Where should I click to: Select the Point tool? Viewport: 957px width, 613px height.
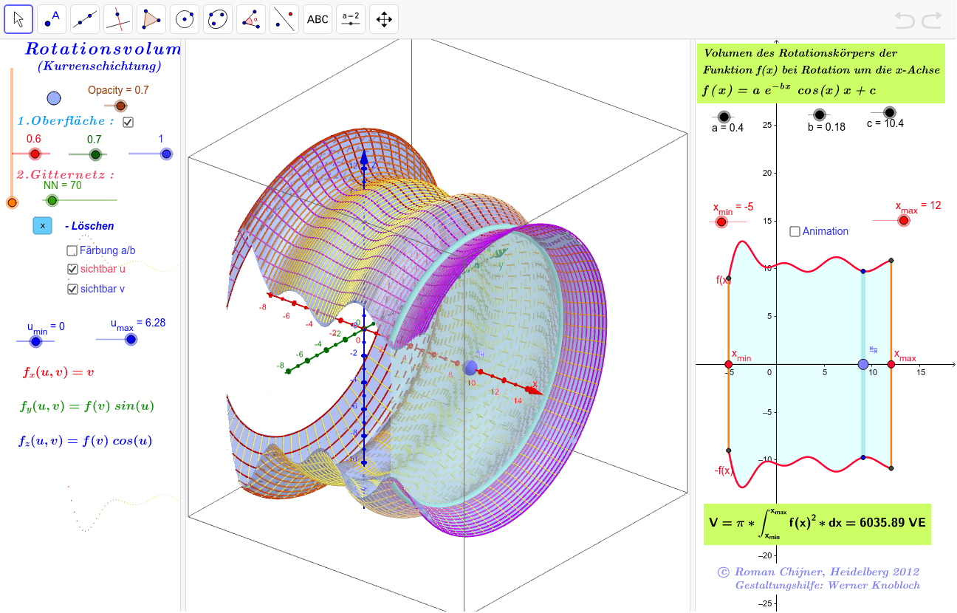[x=52, y=19]
